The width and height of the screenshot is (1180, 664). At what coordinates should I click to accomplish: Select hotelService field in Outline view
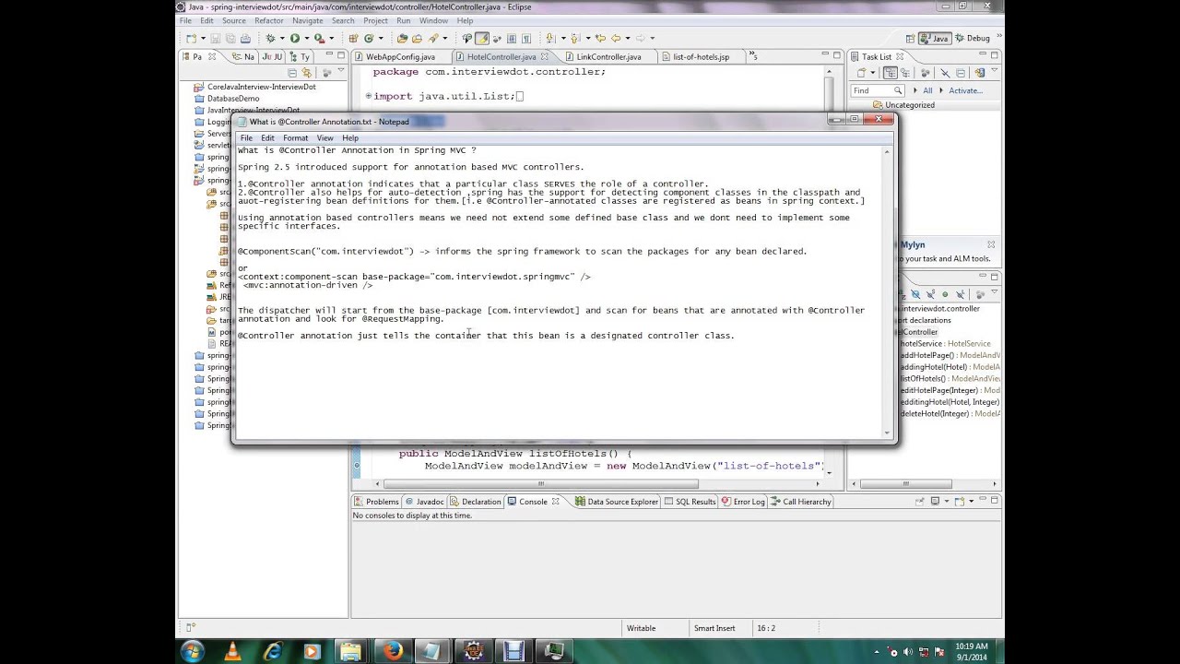(945, 343)
